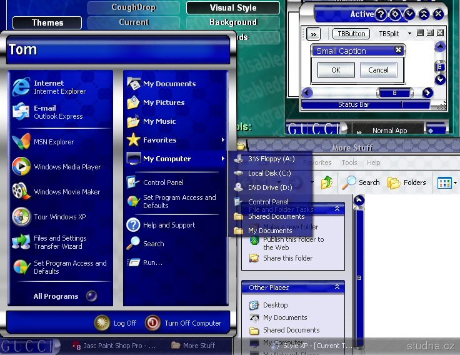Switch to the Themes tab
Screen dimensions: 460x355
pos(47,22)
